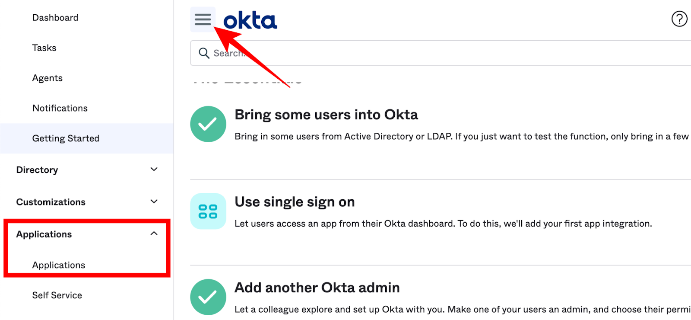Open the Applications sub-item under Applications
The width and height of the screenshot is (691, 320).
[x=59, y=265]
